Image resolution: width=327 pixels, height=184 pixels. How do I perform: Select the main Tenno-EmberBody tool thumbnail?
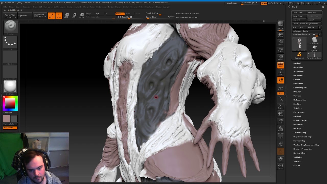tap(299, 44)
